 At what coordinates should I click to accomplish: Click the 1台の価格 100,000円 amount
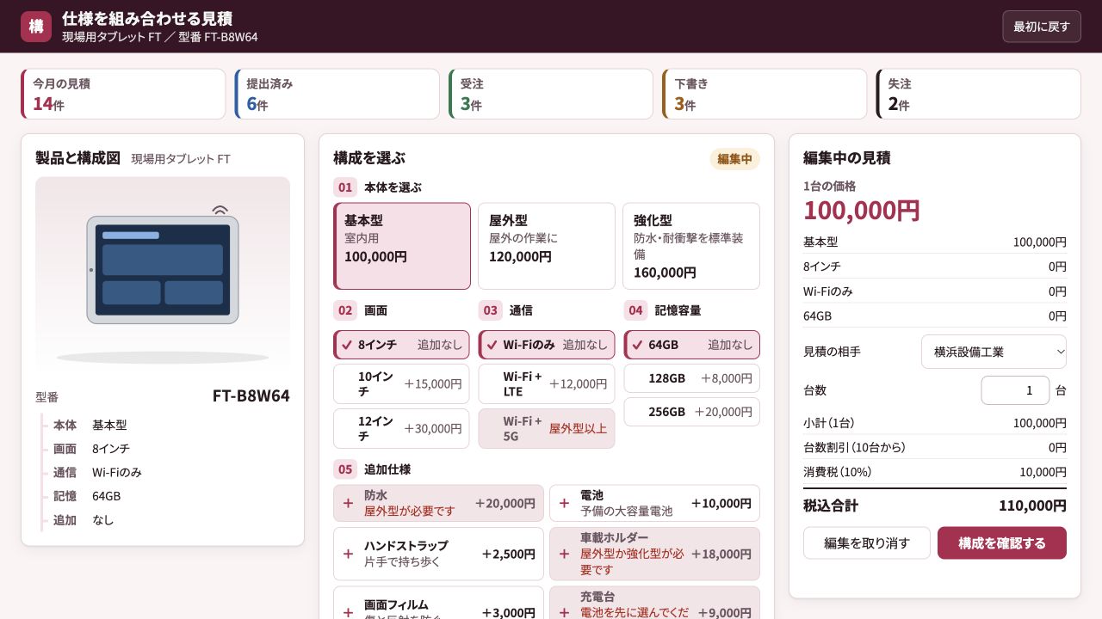[862, 211]
